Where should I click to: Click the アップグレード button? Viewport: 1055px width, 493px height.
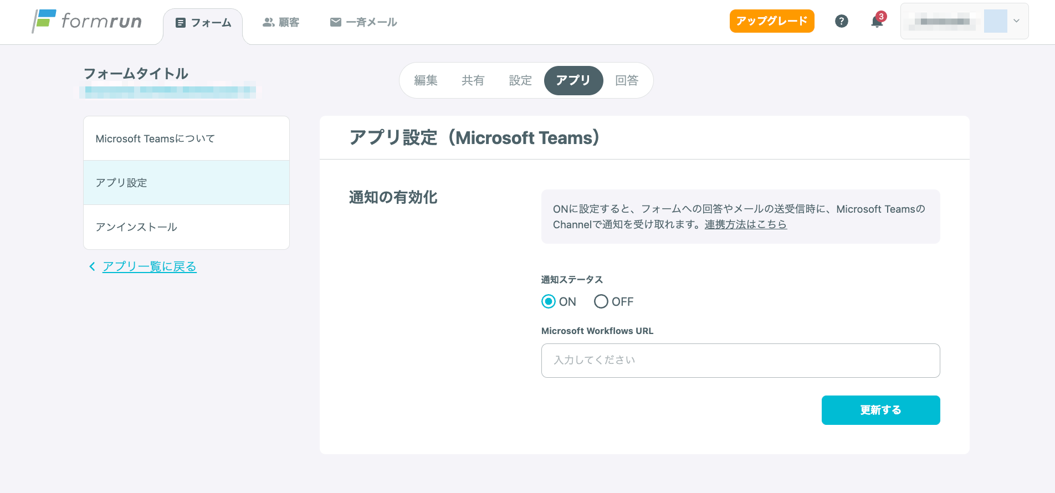click(x=772, y=21)
